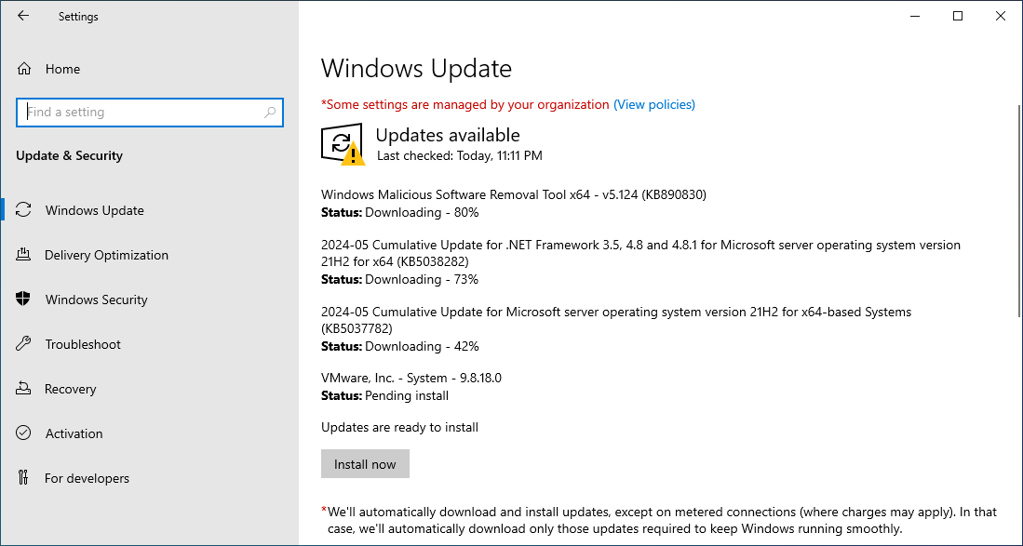
Task: Go back using the arrow icon
Action: [x=22, y=16]
